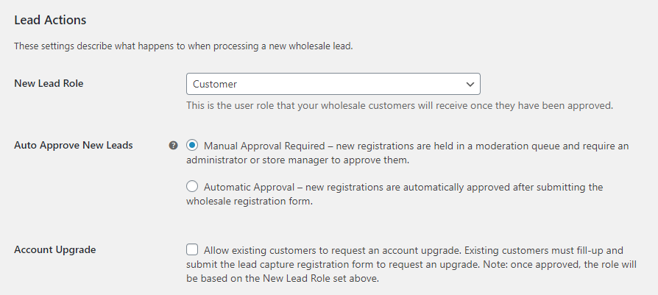658x295 pixels.
Task: Click the 'wholesale registration form.' text line
Action: (x=250, y=201)
